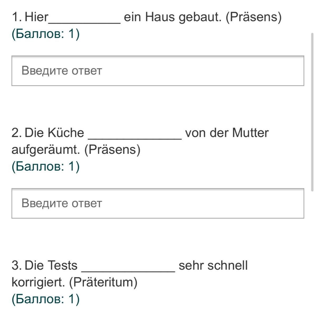Click the "(Präsens)" hint in question 1
This screenshot has width=316, height=316.
pyautogui.click(x=254, y=17)
